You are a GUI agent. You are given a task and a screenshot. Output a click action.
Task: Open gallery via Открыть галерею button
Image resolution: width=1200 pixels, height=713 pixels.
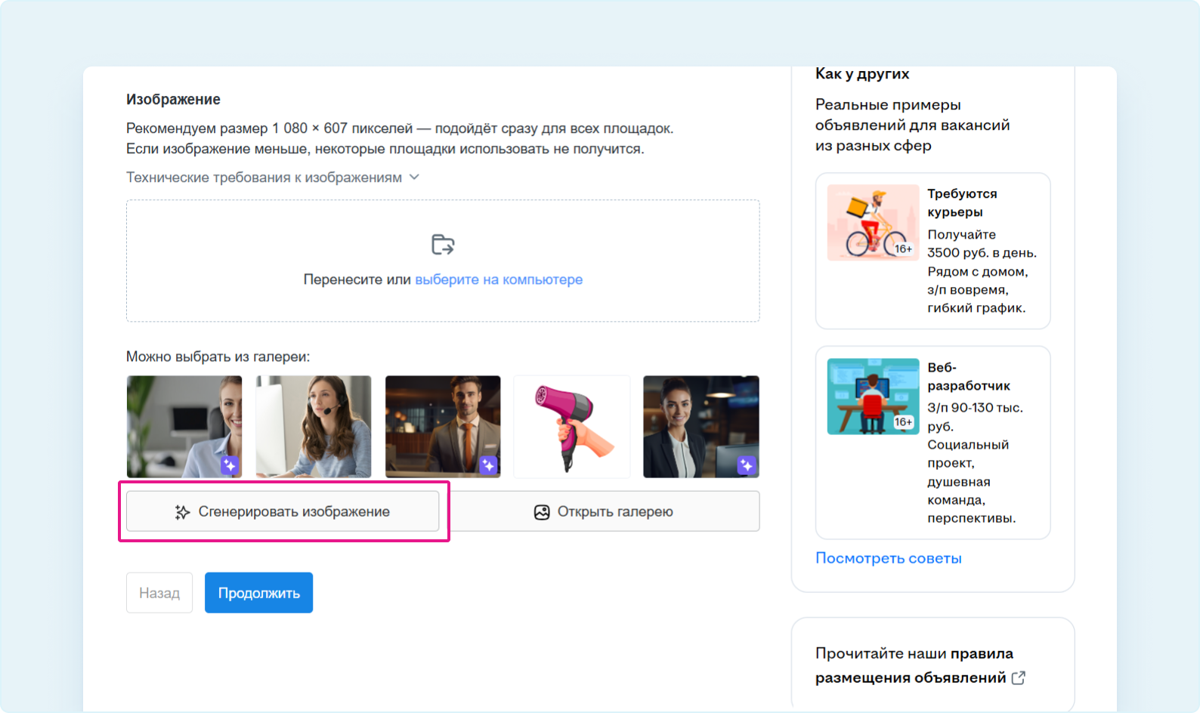[605, 511]
